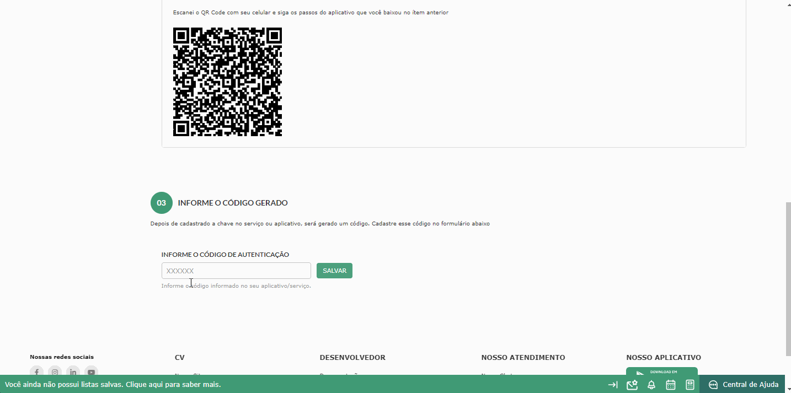Open the LinkedIn social icon
The image size is (791, 393).
point(73,372)
